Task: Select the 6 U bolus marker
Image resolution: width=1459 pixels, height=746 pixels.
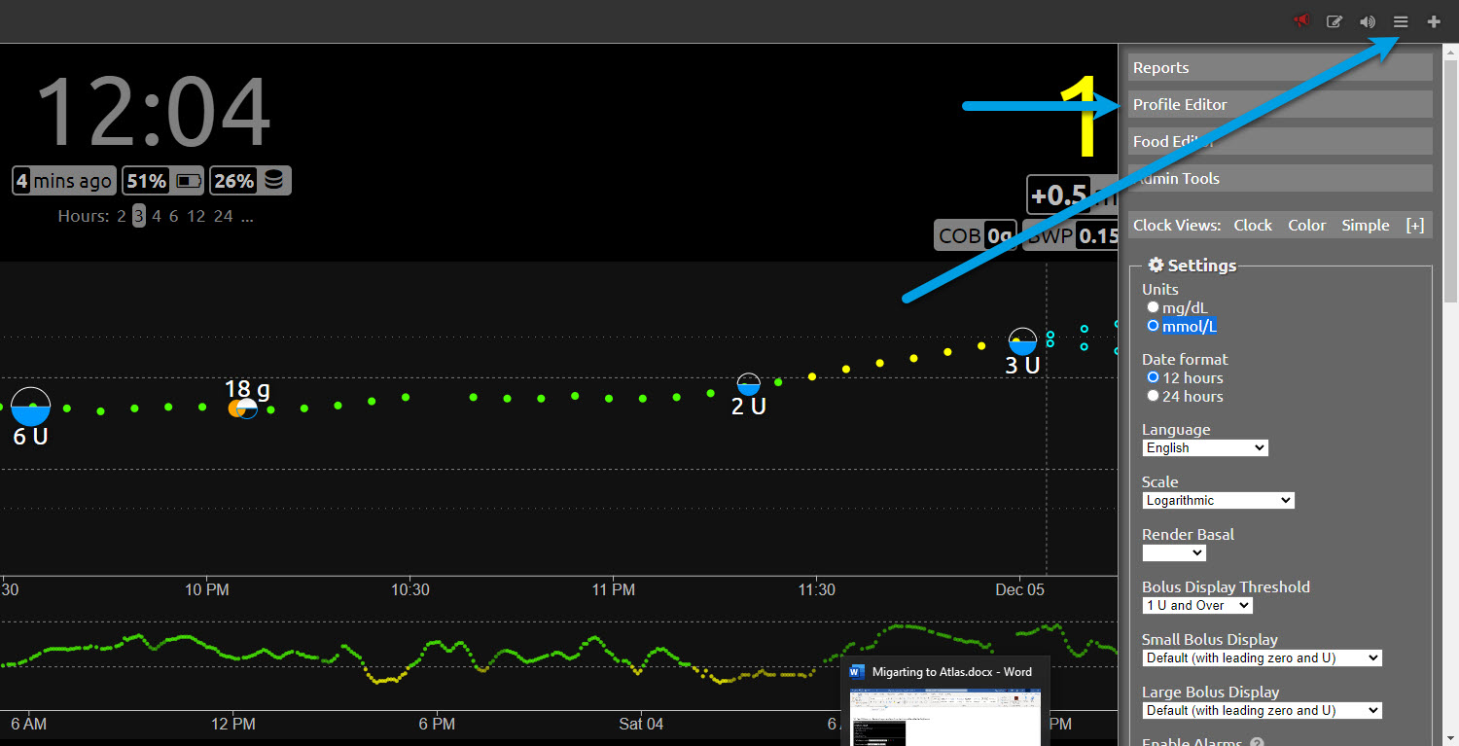Action: click(31, 407)
